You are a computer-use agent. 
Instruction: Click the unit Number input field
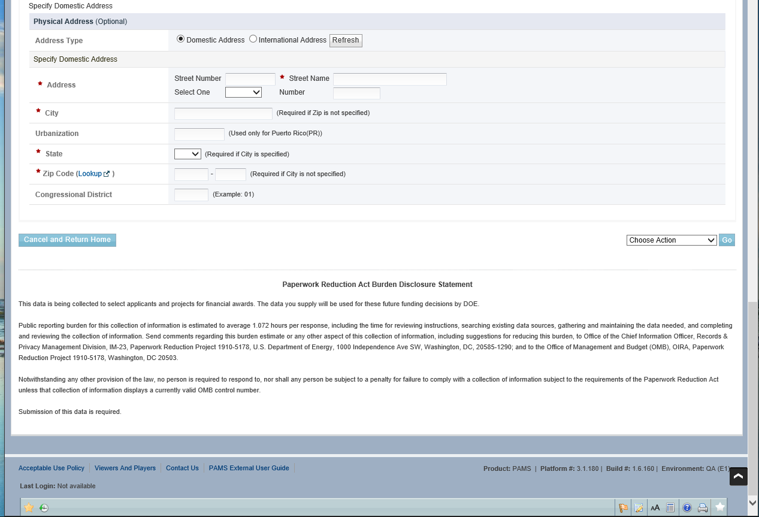pyautogui.click(x=356, y=93)
